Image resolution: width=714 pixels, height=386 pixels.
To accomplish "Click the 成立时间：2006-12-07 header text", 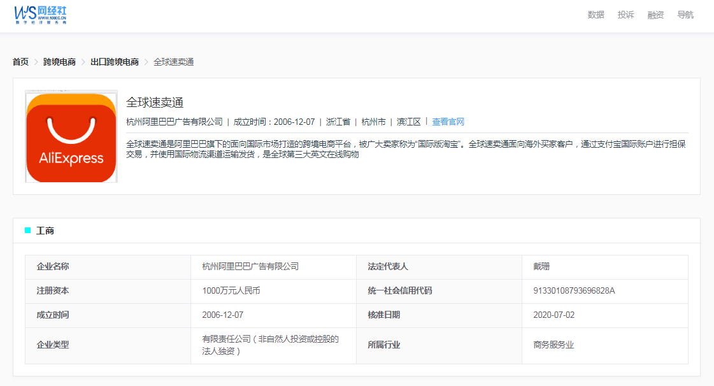I will [x=274, y=122].
